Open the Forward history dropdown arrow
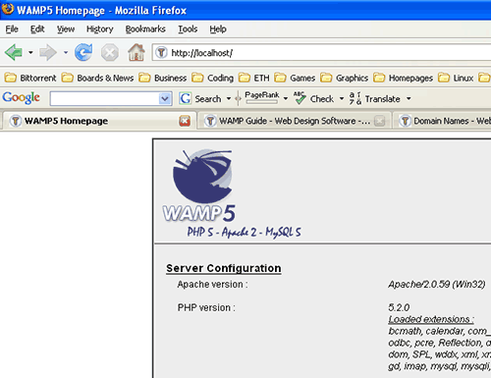The width and height of the screenshot is (491, 378). click(x=66, y=52)
